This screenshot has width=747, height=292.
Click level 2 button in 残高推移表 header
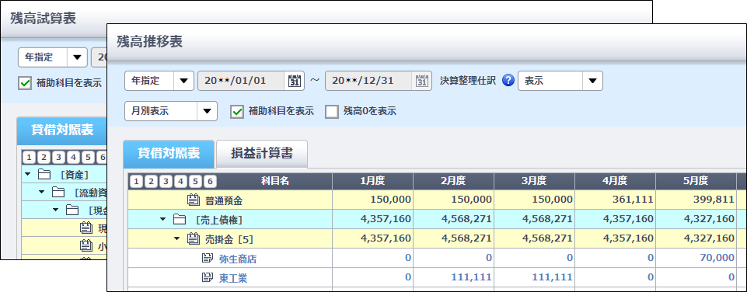pyautogui.click(x=151, y=181)
